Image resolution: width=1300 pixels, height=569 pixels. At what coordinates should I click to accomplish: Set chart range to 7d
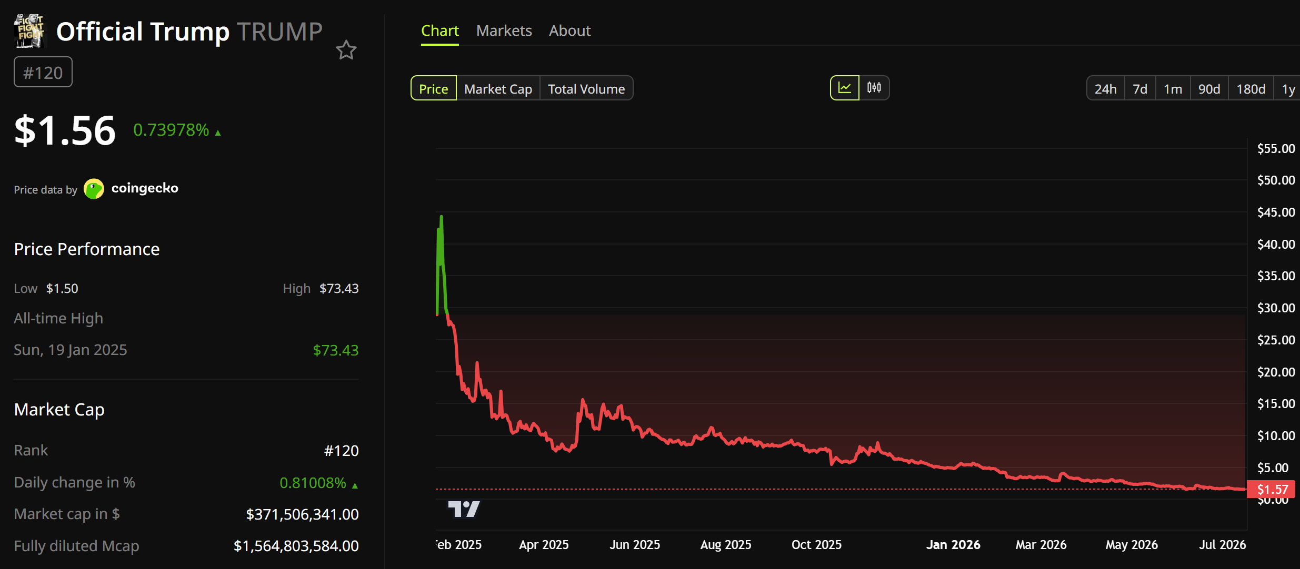pyautogui.click(x=1140, y=88)
